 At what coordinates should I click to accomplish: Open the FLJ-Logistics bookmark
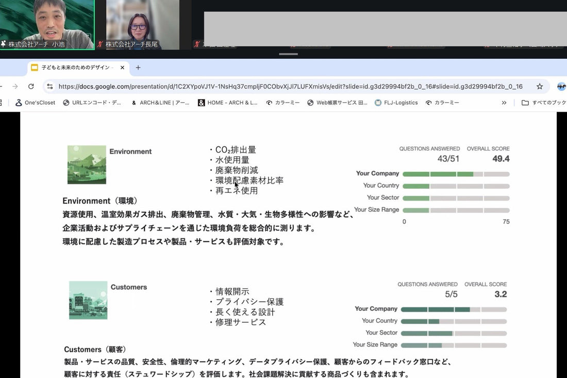click(x=396, y=103)
